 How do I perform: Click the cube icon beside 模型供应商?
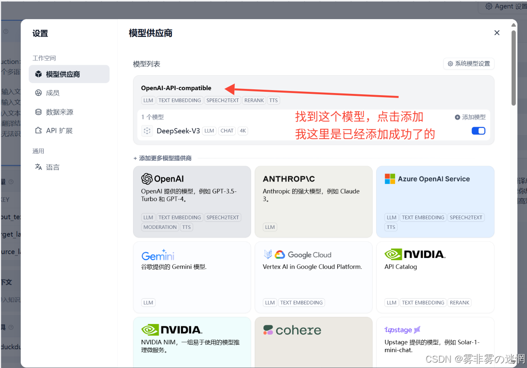point(38,74)
